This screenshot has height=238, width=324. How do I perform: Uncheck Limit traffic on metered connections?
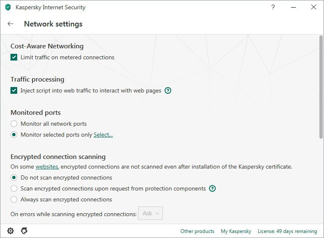[x=14, y=57]
